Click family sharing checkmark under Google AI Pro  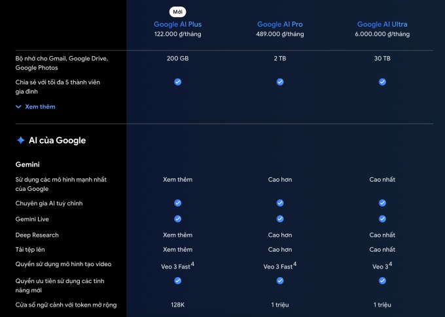click(x=280, y=82)
